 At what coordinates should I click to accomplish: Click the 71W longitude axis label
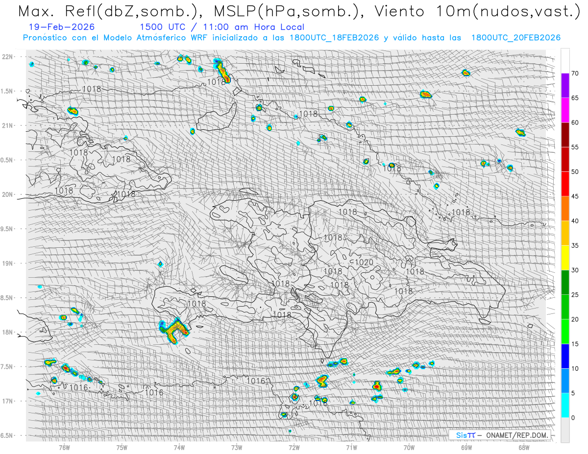point(351,448)
